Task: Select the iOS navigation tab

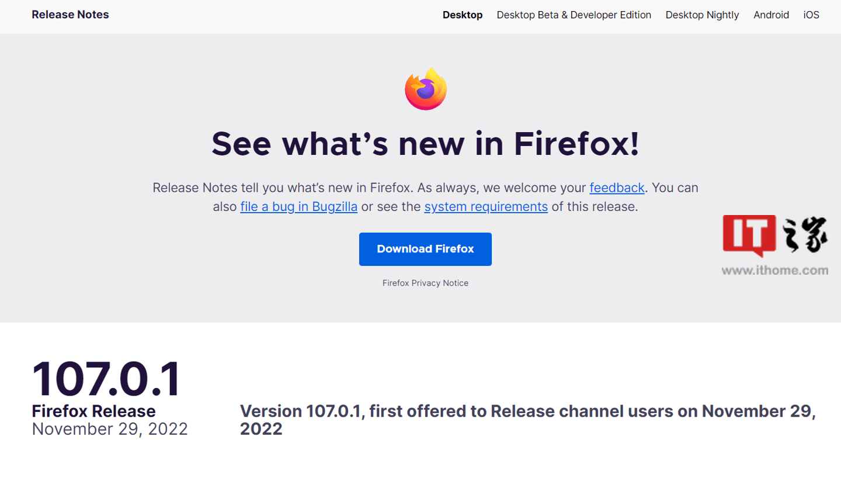Action: [x=811, y=15]
